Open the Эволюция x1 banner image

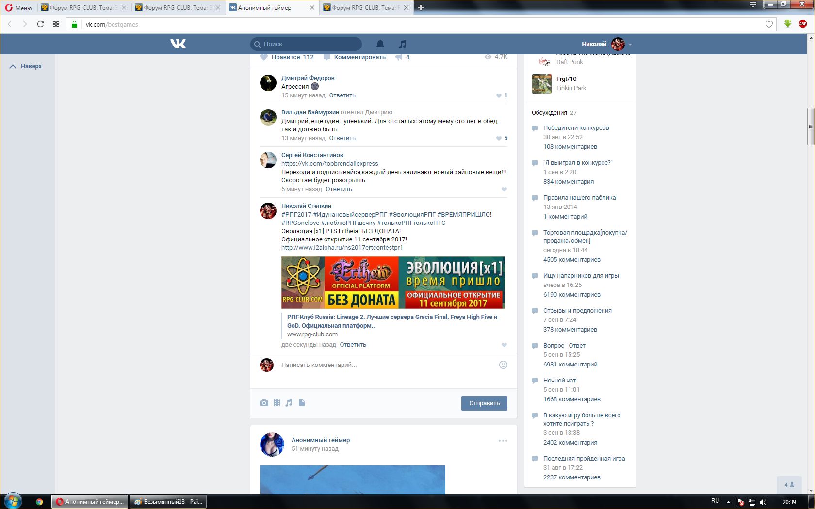click(393, 283)
